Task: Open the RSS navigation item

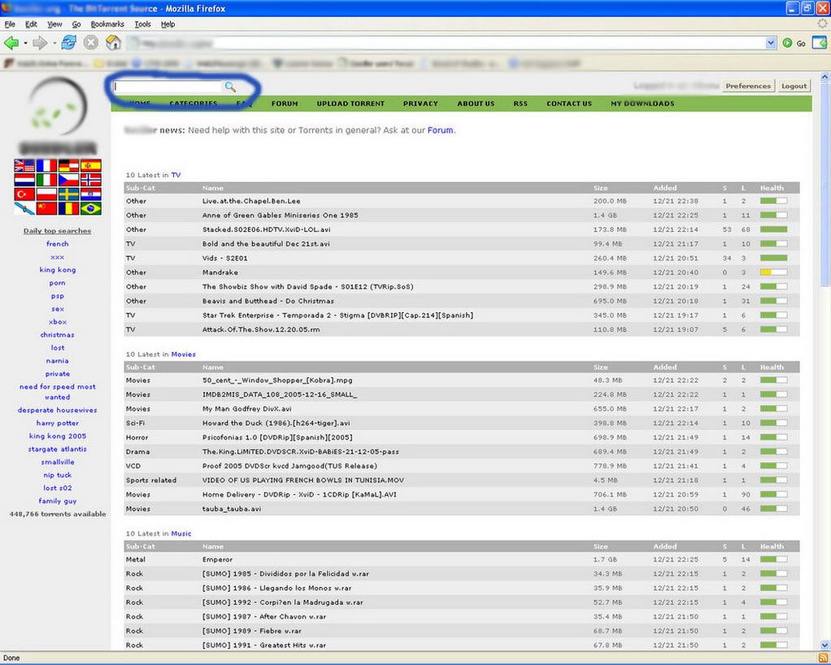Action: 520,104
